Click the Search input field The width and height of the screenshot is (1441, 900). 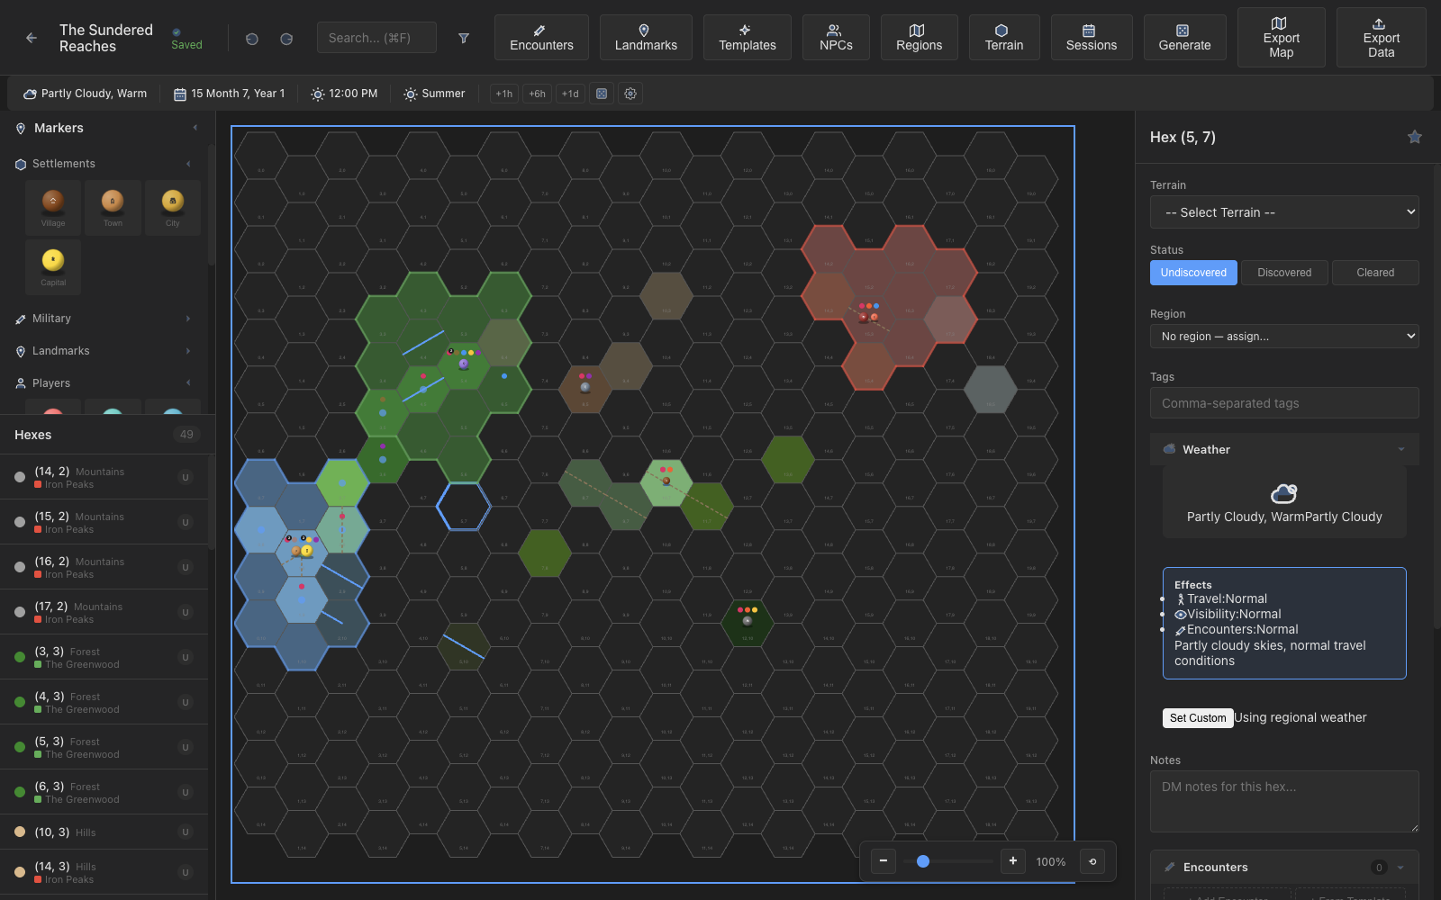tap(376, 38)
